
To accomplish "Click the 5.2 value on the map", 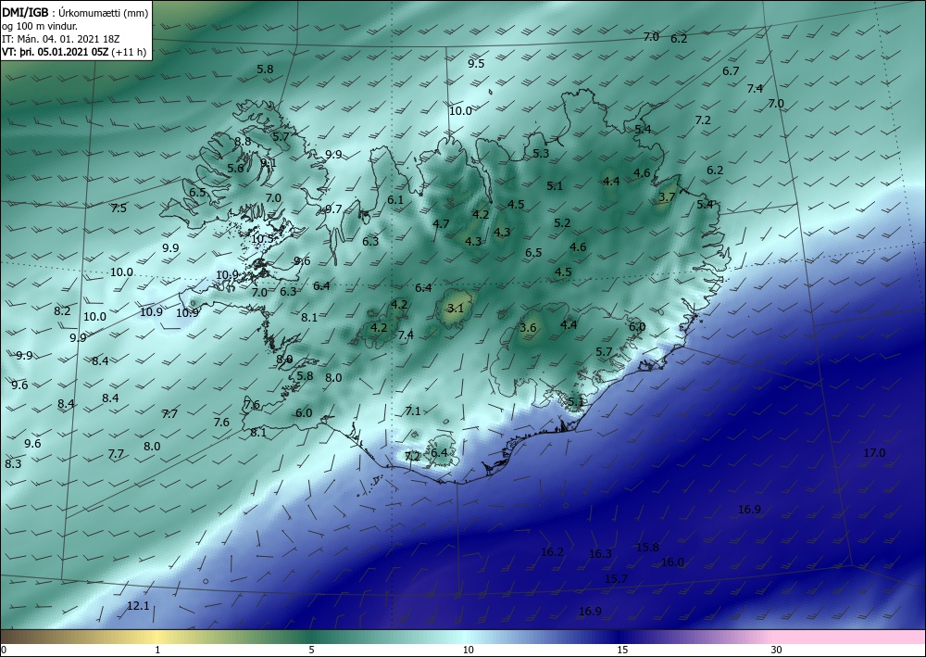I will coord(562,222).
